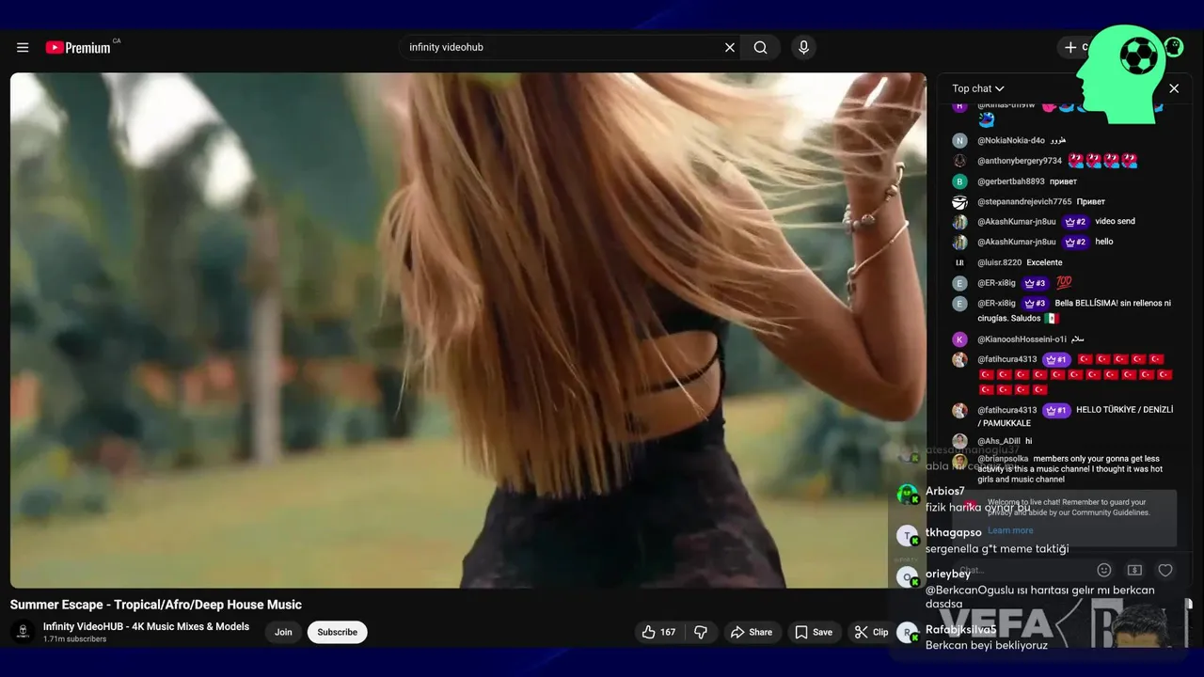Subscribe to Infinity VideoHUB
Screen dimensions: 1204x677
337,632
